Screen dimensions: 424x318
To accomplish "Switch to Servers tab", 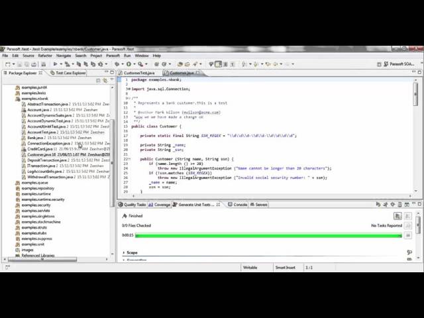I will (259, 205).
